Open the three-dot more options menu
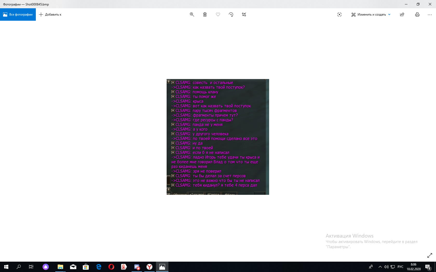The width and height of the screenshot is (436, 272). tap(430, 15)
